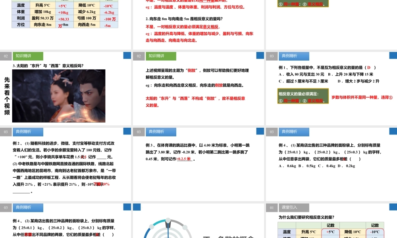397x238 pixels.
Task: Click the 利润 row header
Action: pos(21,18)
